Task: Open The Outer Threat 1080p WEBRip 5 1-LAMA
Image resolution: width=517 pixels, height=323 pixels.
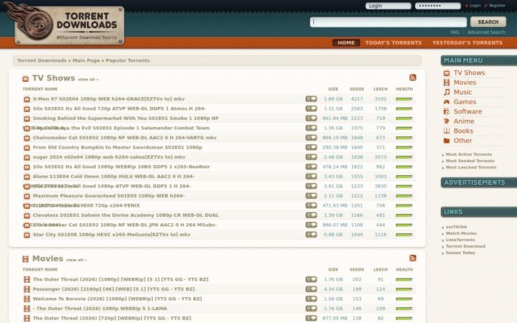Action: pos(100,309)
